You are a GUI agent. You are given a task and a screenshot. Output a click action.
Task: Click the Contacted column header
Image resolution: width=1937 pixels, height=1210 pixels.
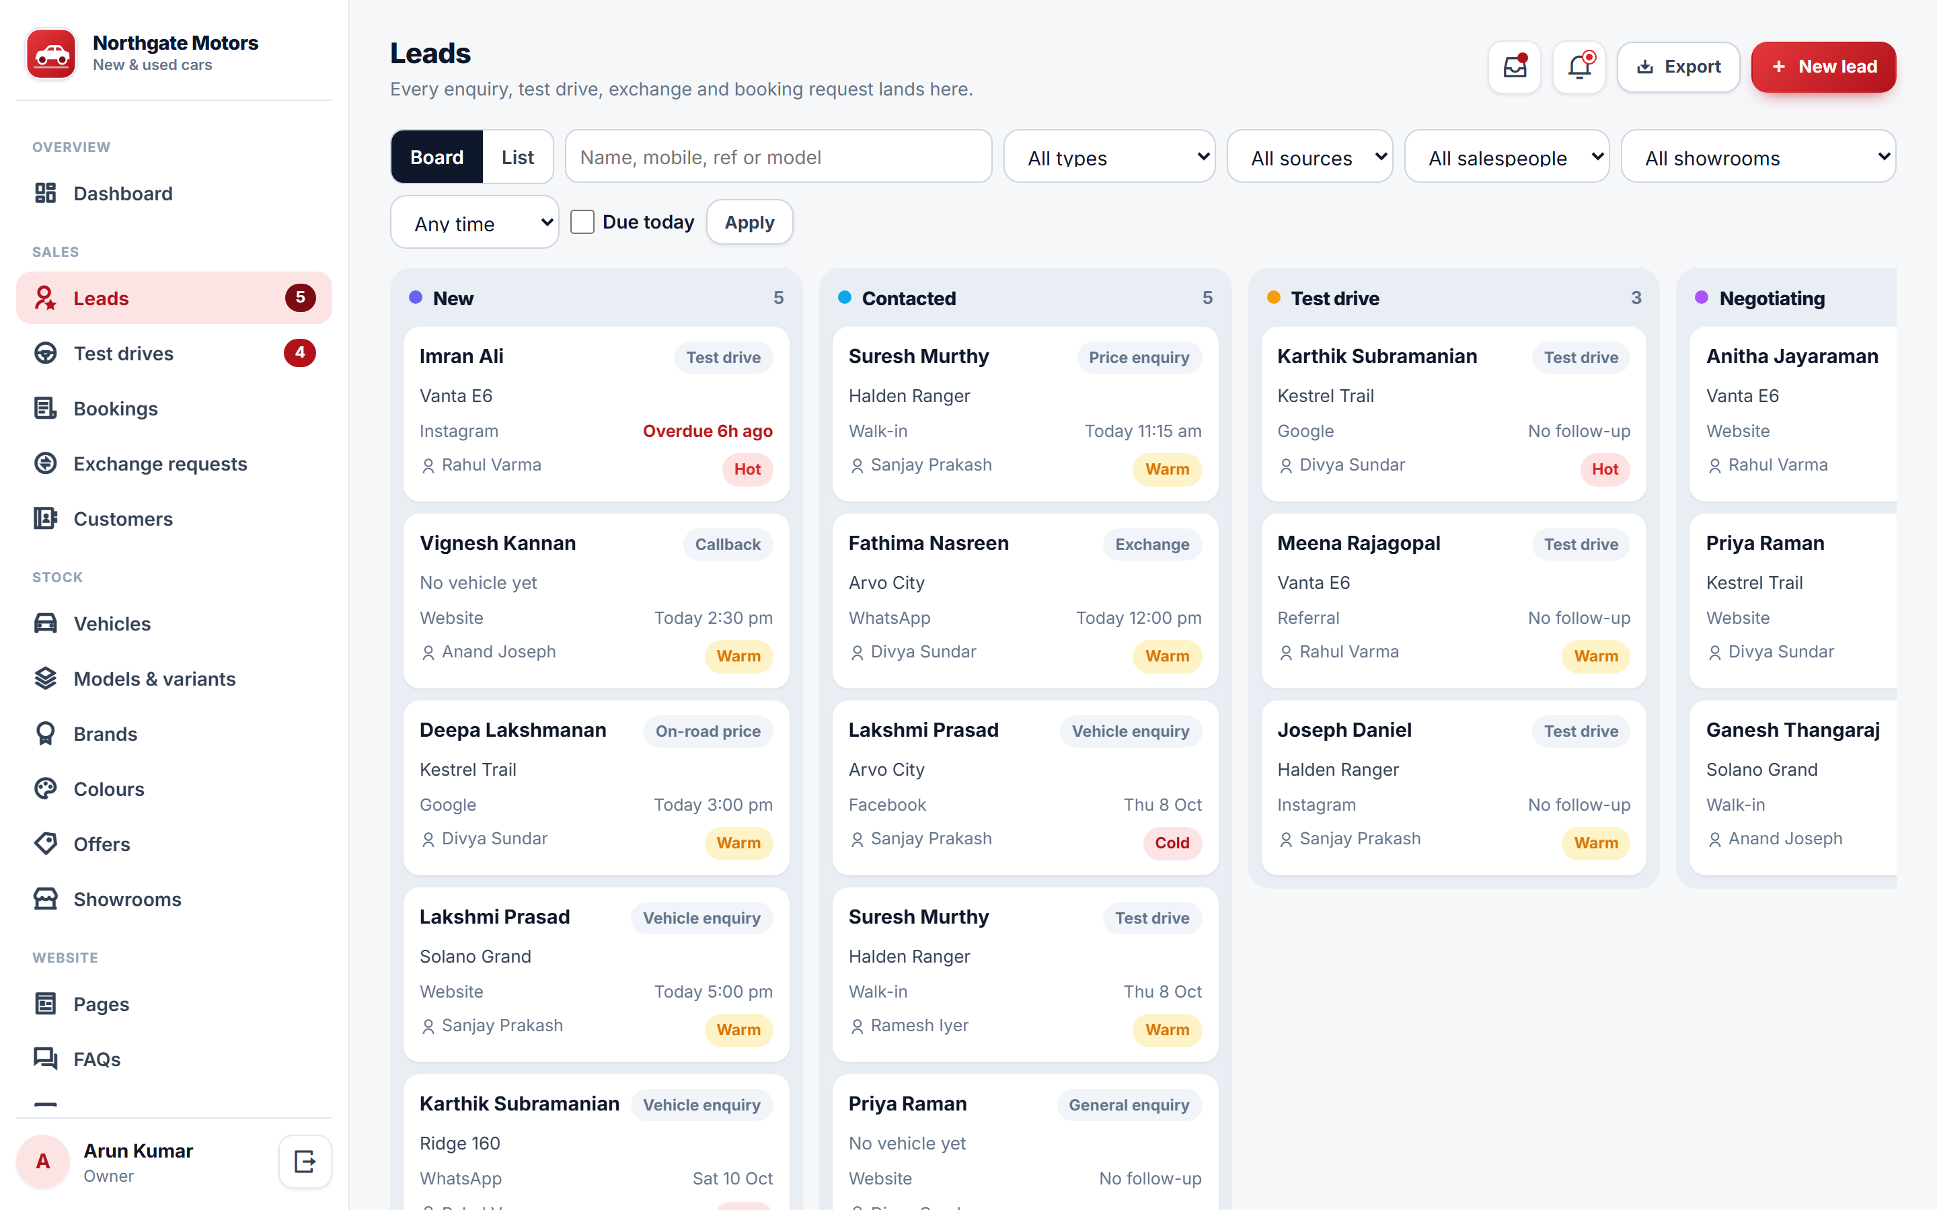pos(1025,298)
